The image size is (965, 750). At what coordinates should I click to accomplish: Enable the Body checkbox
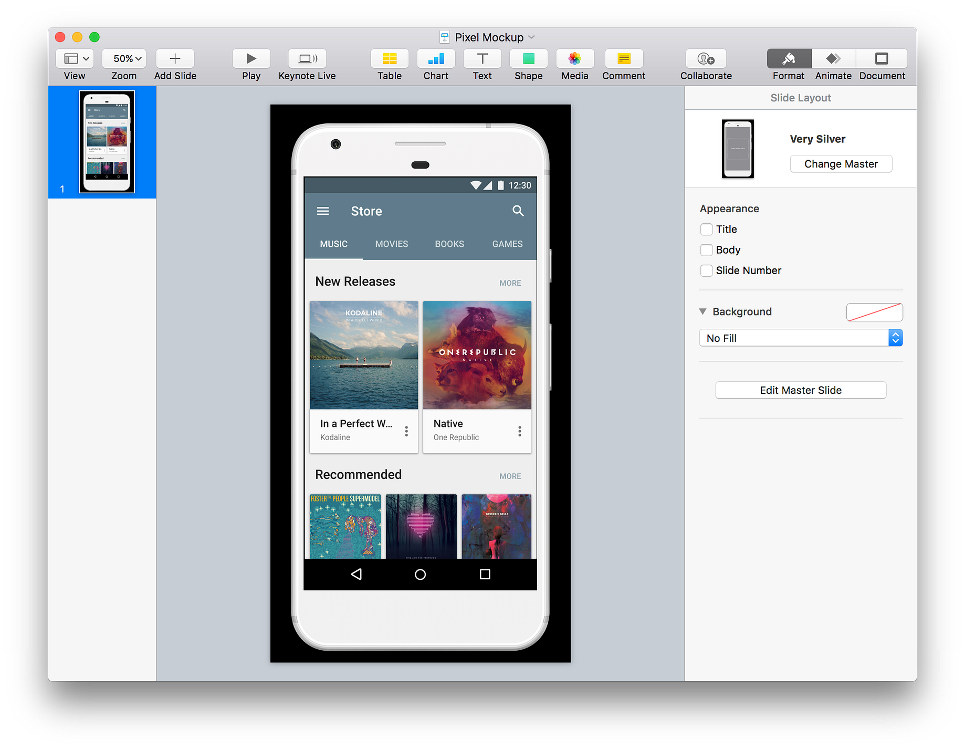[707, 250]
